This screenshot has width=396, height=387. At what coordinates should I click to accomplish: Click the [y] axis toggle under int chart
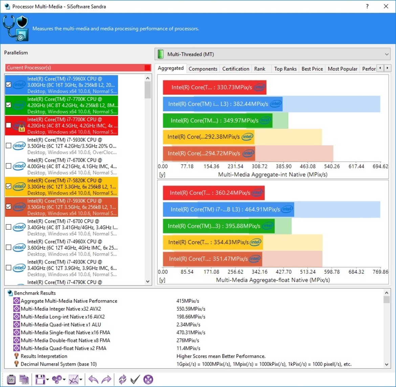(x=162, y=175)
